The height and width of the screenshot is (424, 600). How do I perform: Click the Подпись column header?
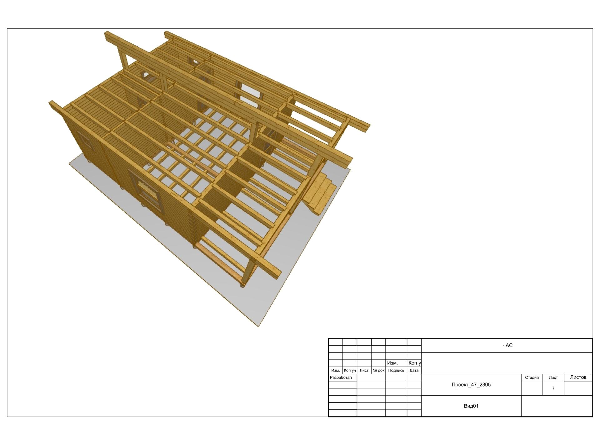[x=396, y=370]
